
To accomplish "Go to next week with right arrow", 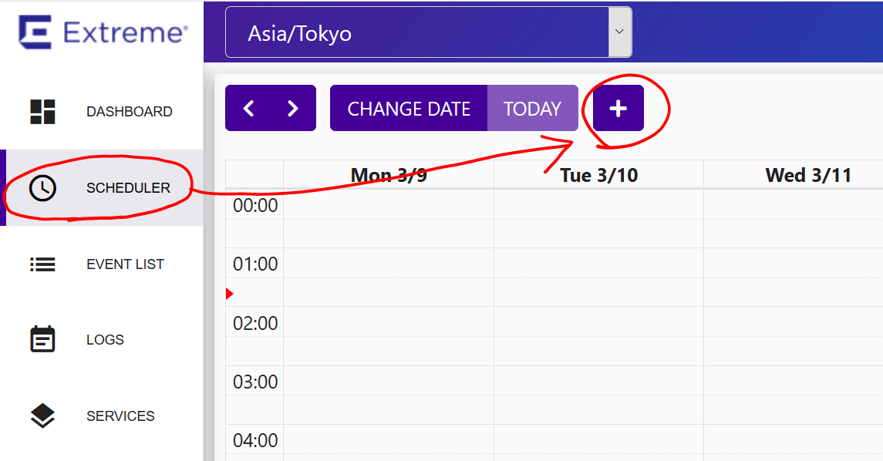I will (292, 108).
